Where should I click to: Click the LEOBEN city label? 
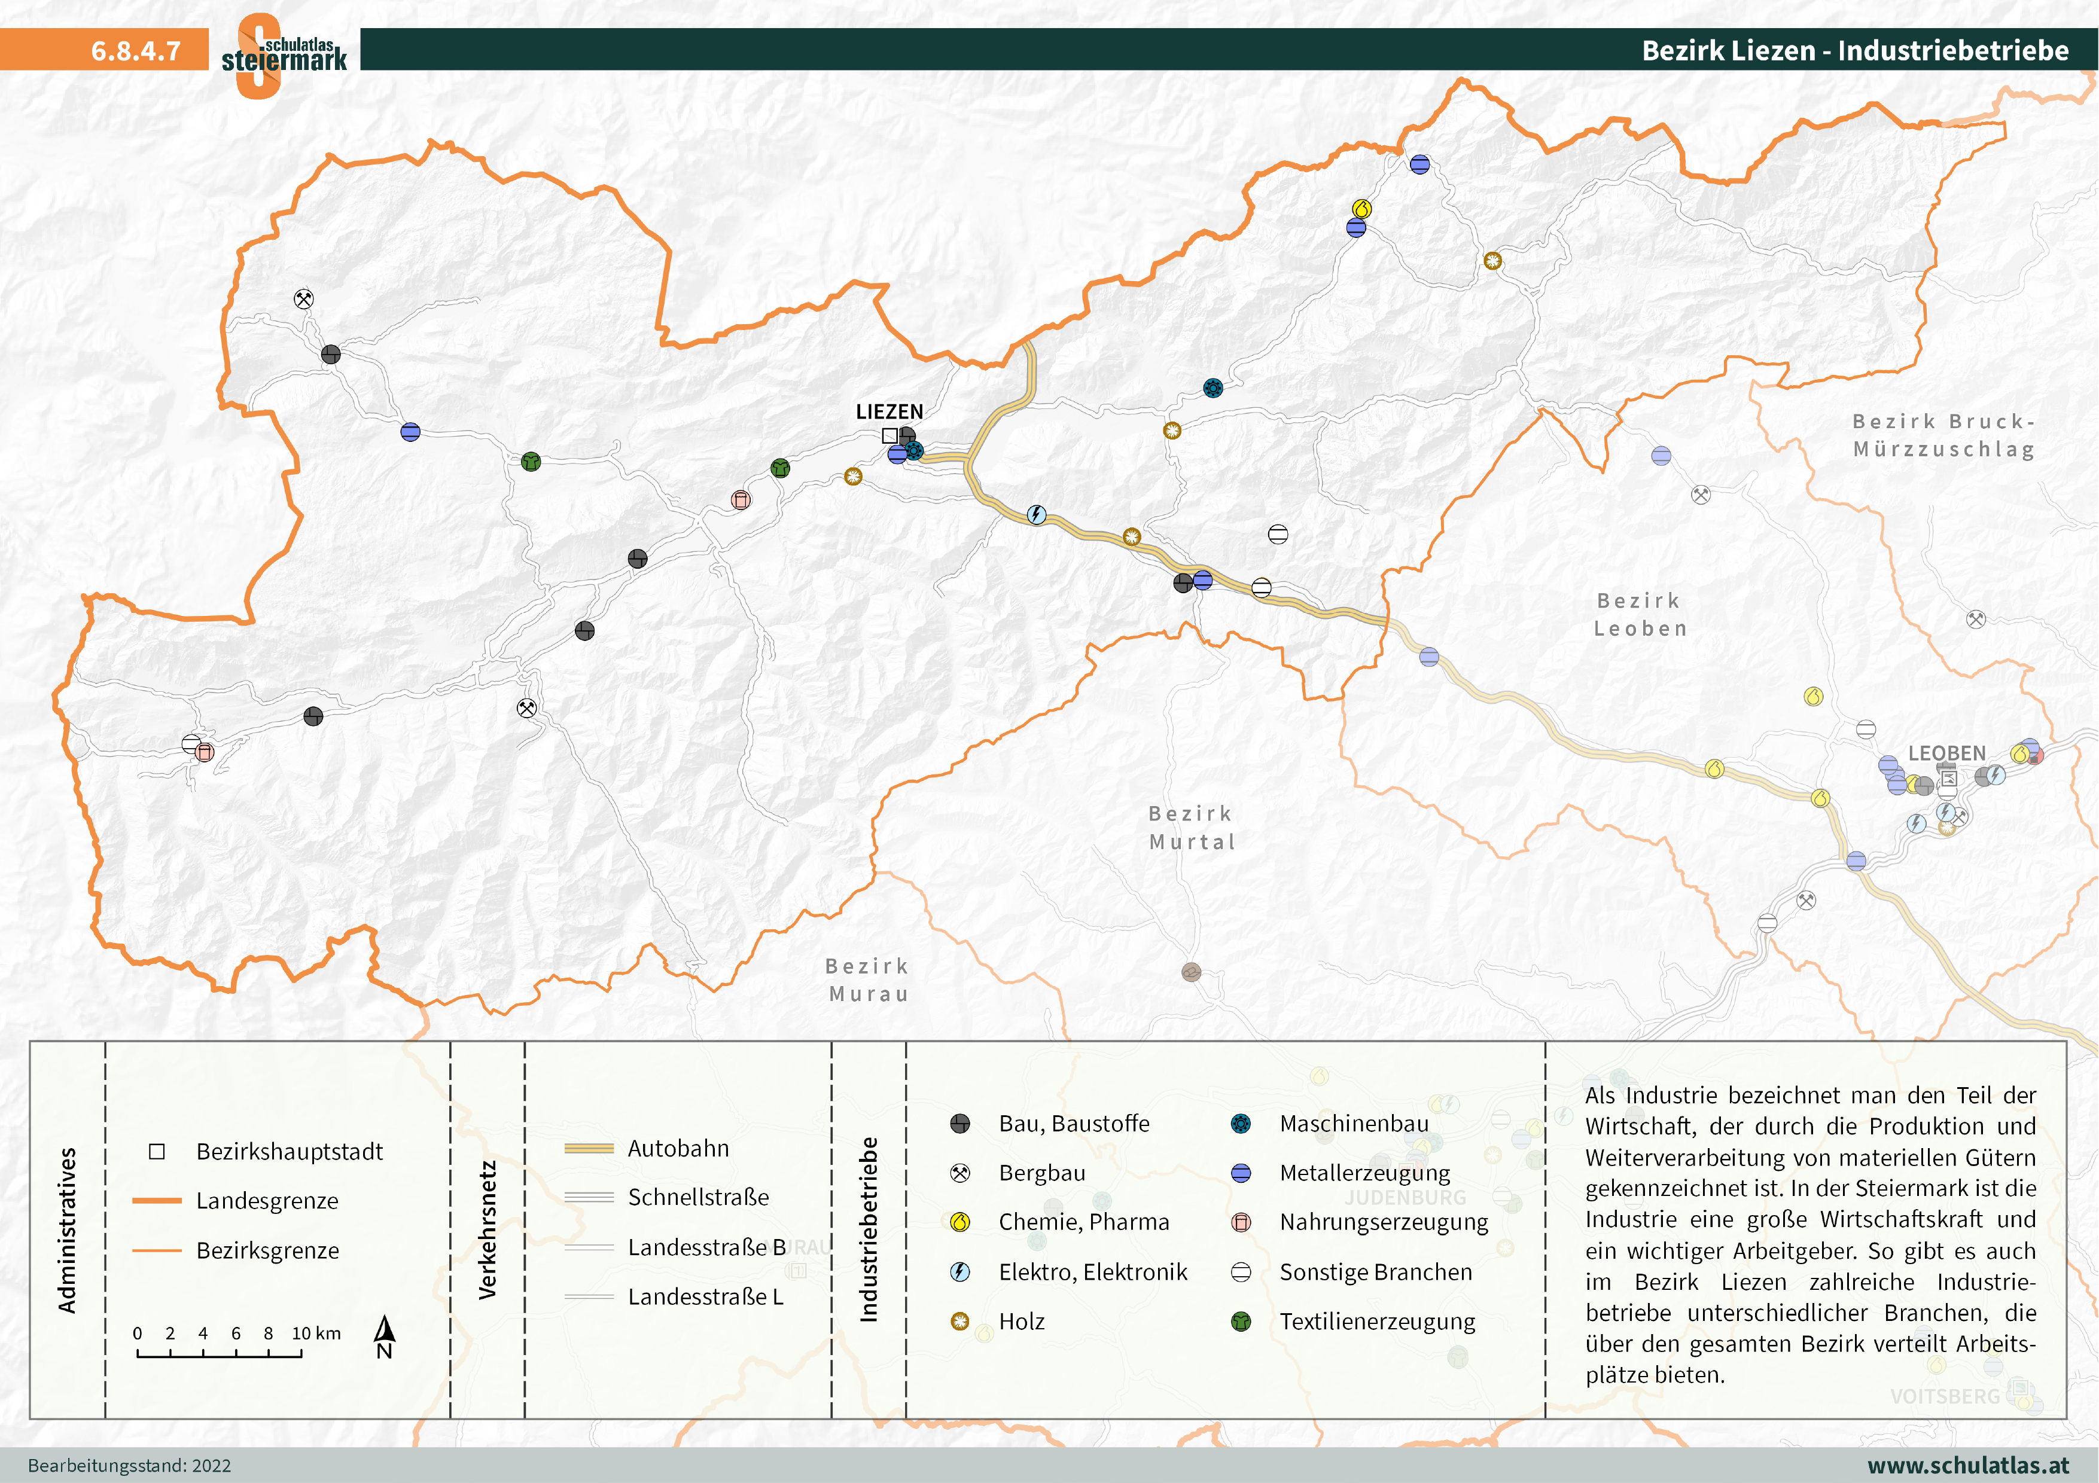click(1946, 754)
